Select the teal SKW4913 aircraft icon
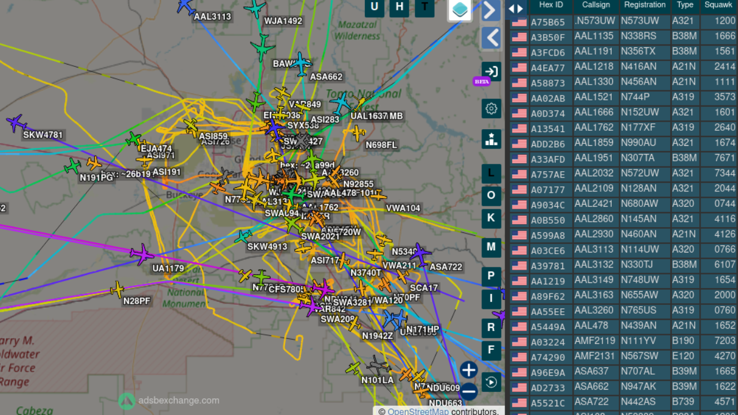 pyautogui.click(x=243, y=236)
